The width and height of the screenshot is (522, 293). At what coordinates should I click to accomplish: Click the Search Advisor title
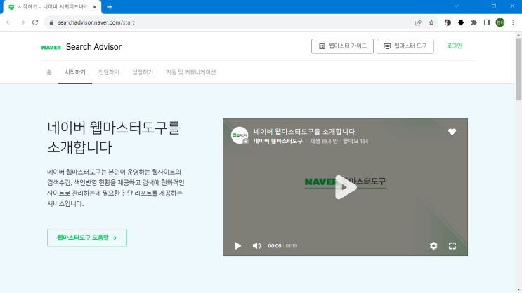coord(93,47)
